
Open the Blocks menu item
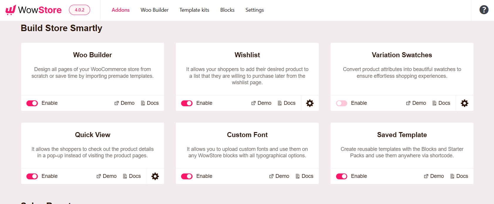click(x=227, y=10)
